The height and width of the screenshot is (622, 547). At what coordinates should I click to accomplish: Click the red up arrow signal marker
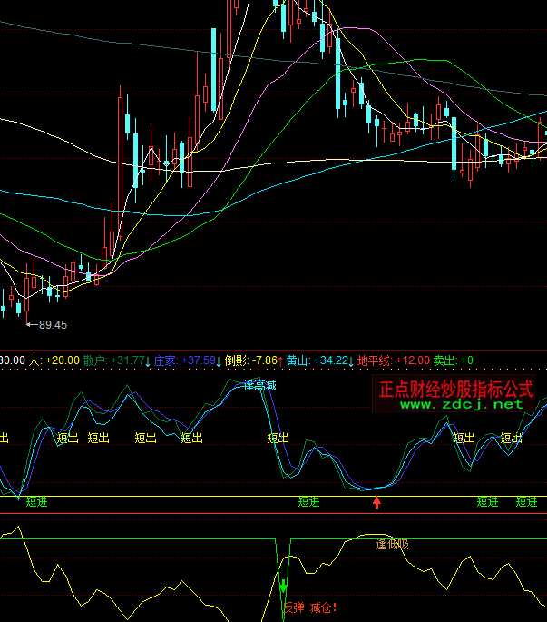pyautogui.click(x=376, y=502)
